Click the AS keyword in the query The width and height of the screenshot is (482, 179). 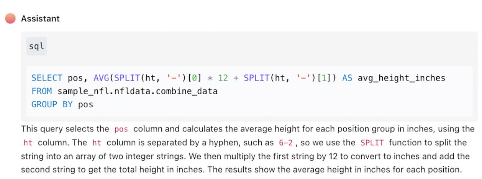347,78
